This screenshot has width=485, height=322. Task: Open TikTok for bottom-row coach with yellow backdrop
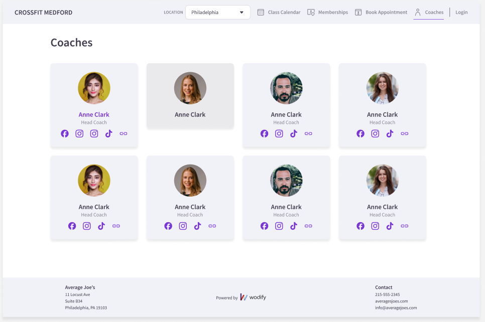pos(101,226)
